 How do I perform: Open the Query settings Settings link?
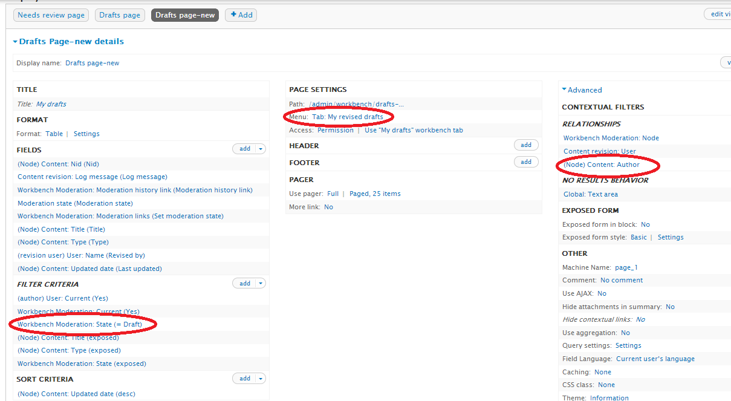628,345
